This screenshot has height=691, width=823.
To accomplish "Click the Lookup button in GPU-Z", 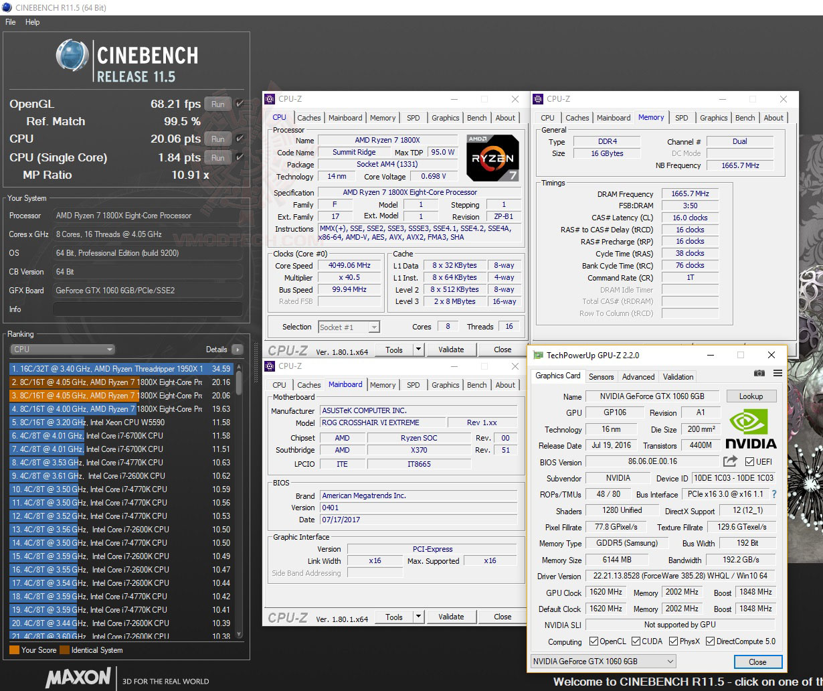I will click(x=751, y=396).
